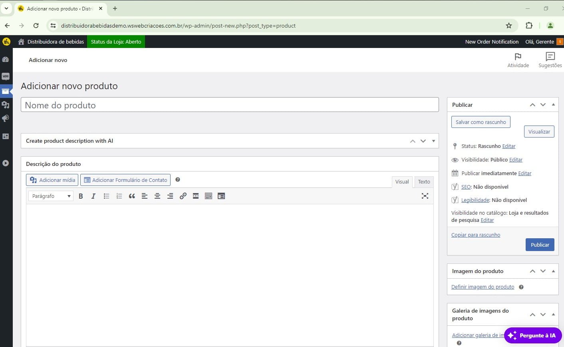Insert a bulleted list
Screen dimensions: 564x347
pos(106,196)
